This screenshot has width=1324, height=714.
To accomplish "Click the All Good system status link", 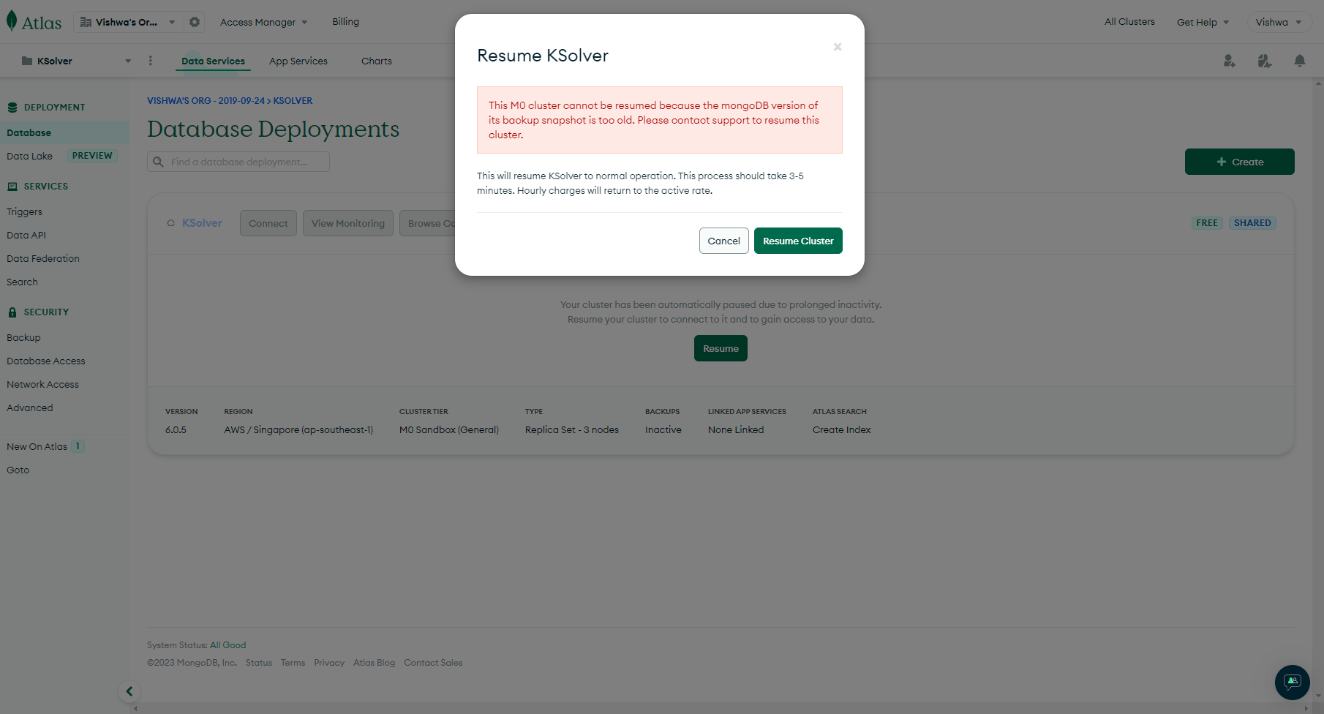I will 227,645.
